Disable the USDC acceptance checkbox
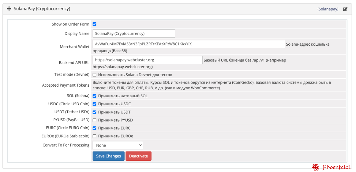 pyautogui.click(x=94, y=104)
